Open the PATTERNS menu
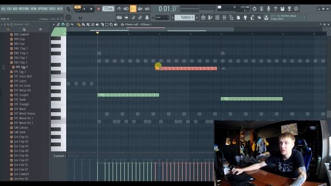Viewport: 331px width, 186px height. [24, 9]
